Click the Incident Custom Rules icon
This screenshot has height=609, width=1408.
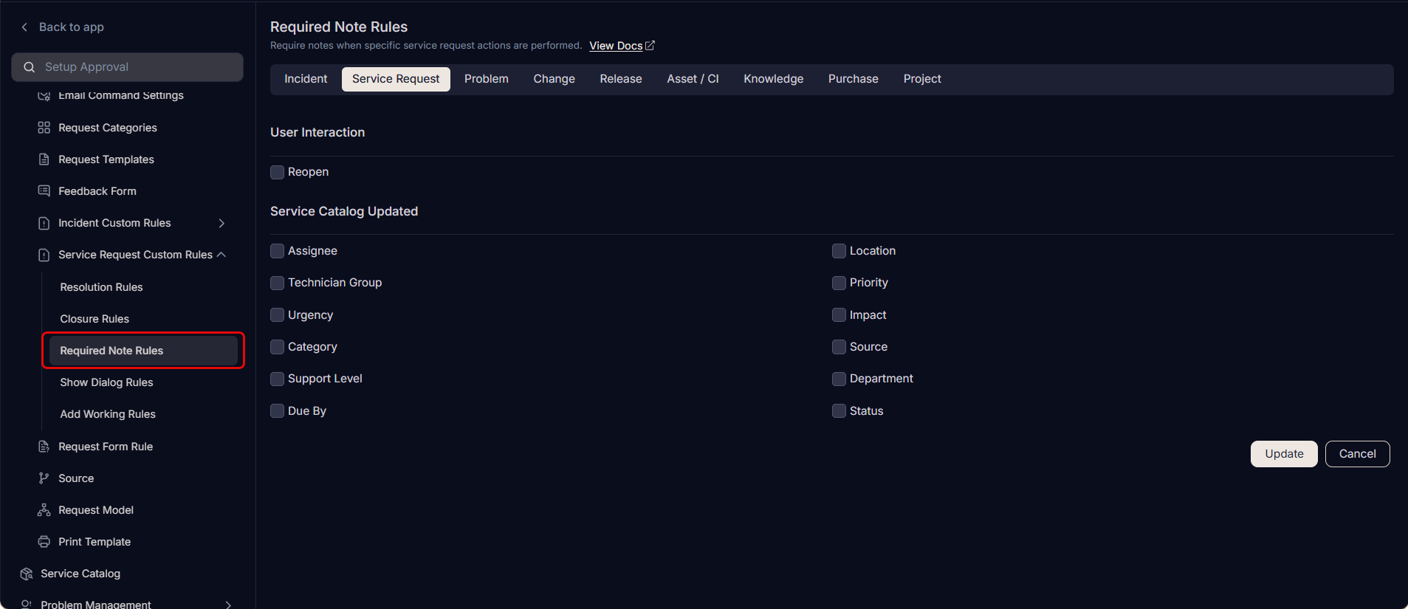(44, 223)
